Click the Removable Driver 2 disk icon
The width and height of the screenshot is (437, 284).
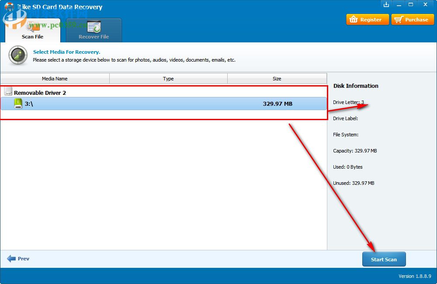pos(8,91)
